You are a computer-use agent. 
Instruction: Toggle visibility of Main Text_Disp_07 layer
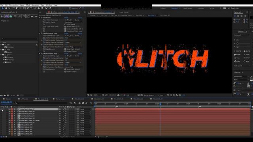pos(1,109)
